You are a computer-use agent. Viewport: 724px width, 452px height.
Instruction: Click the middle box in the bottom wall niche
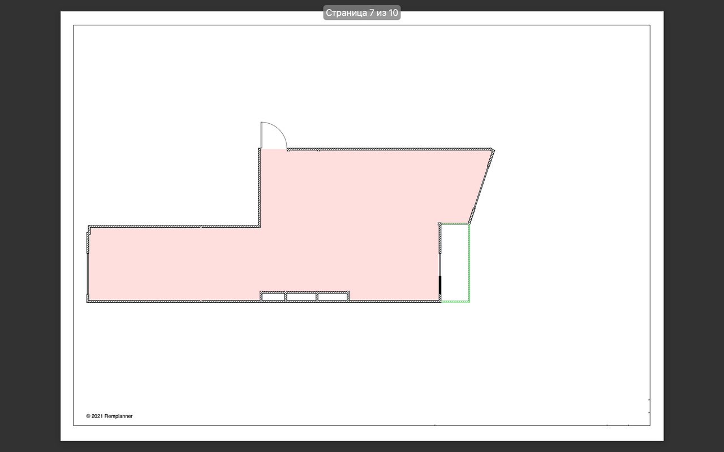pos(301,297)
